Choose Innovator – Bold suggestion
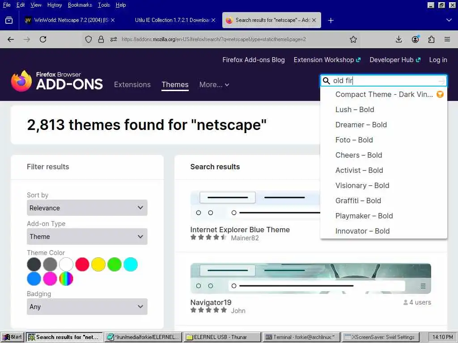The image size is (458, 343). point(383,231)
